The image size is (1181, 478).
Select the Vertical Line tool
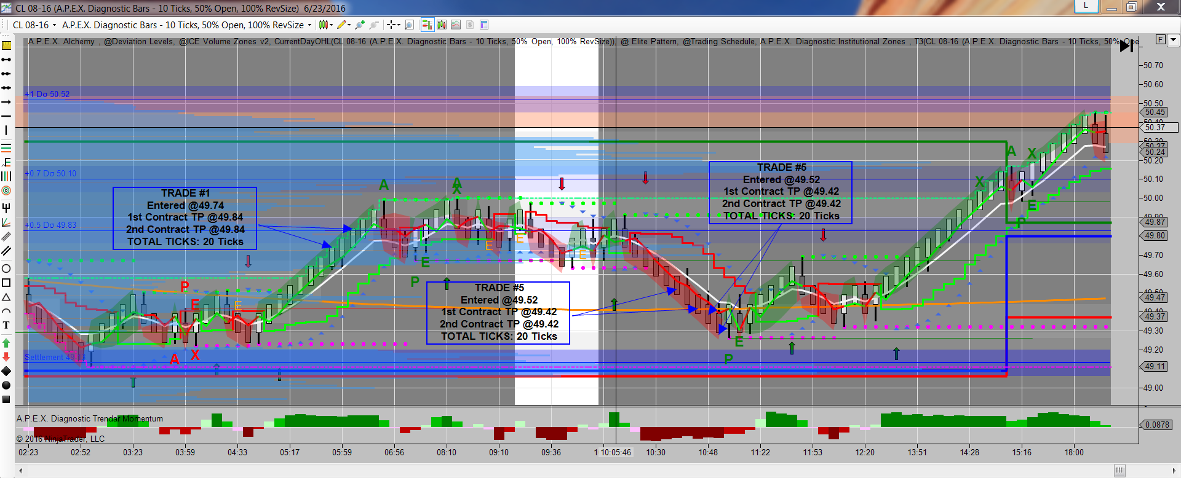(6, 130)
